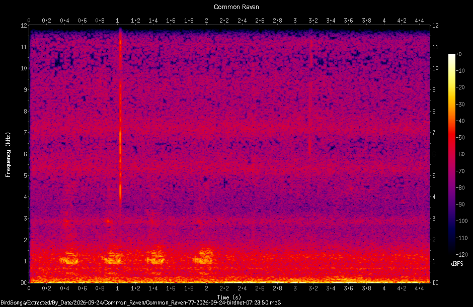Image resolution: width=473 pixels, height=307 pixels.
Task: Click the 'Time (s)' axis label
Action: 229,297
